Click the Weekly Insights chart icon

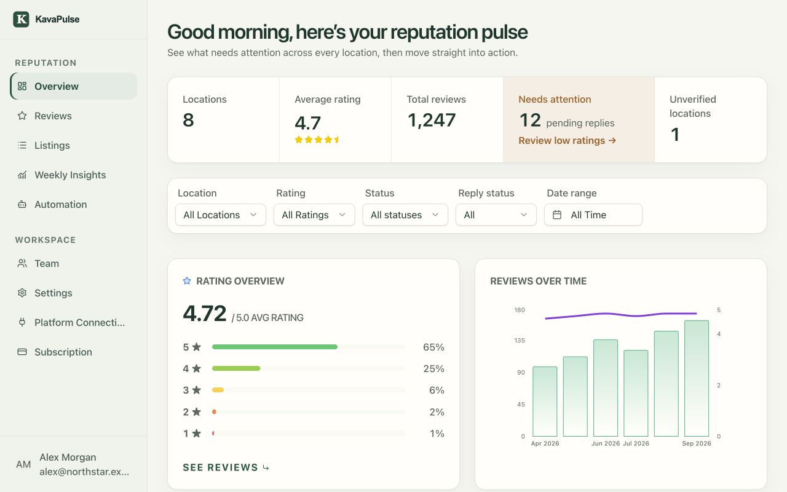click(x=22, y=175)
